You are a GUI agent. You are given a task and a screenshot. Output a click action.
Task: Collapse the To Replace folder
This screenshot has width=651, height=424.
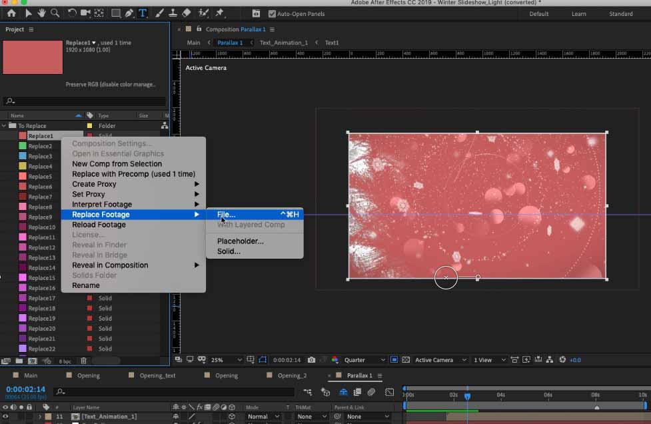tap(4, 125)
